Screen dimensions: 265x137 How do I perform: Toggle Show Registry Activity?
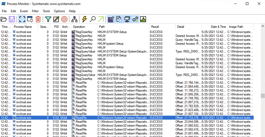point(111,19)
